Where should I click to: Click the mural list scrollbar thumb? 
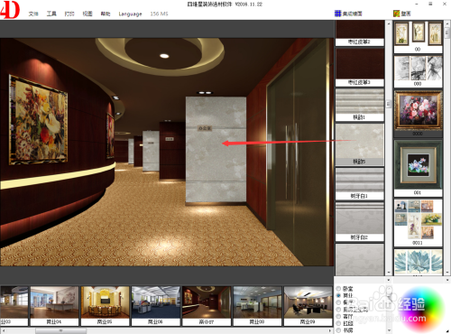pyautogui.click(x=446, y=32)
